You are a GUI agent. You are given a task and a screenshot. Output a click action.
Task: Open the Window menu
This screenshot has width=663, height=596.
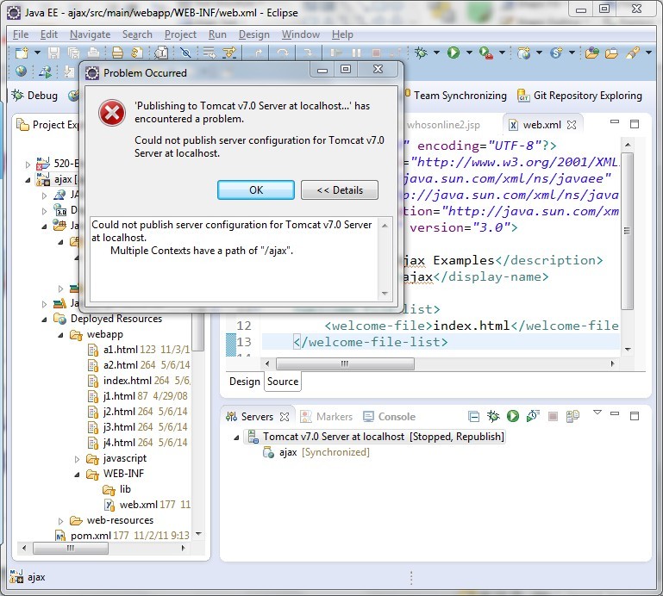tap(300, 34)
